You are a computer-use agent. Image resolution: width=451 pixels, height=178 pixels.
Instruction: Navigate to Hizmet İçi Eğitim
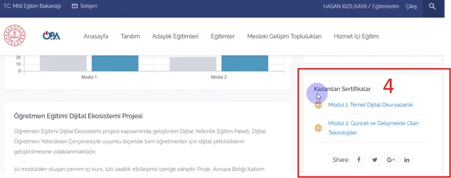(356, 36)
